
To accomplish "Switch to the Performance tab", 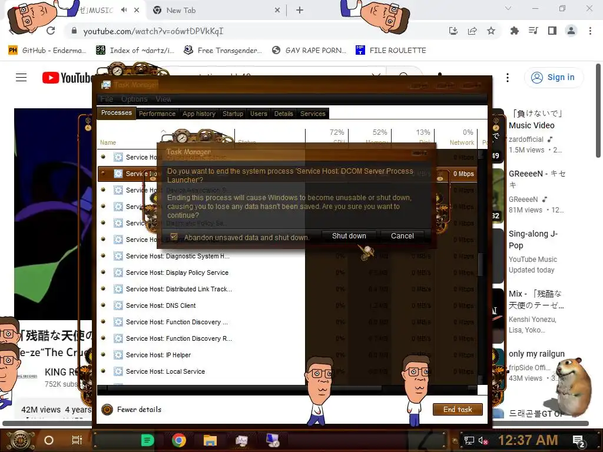I will [157, 114].
